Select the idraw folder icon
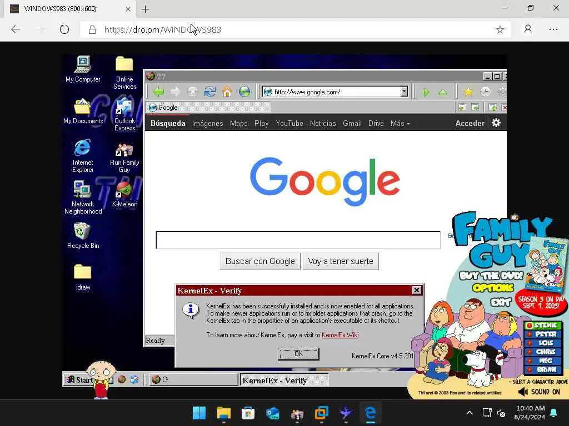The image size is (569, 426). click(x=83, y=277)
